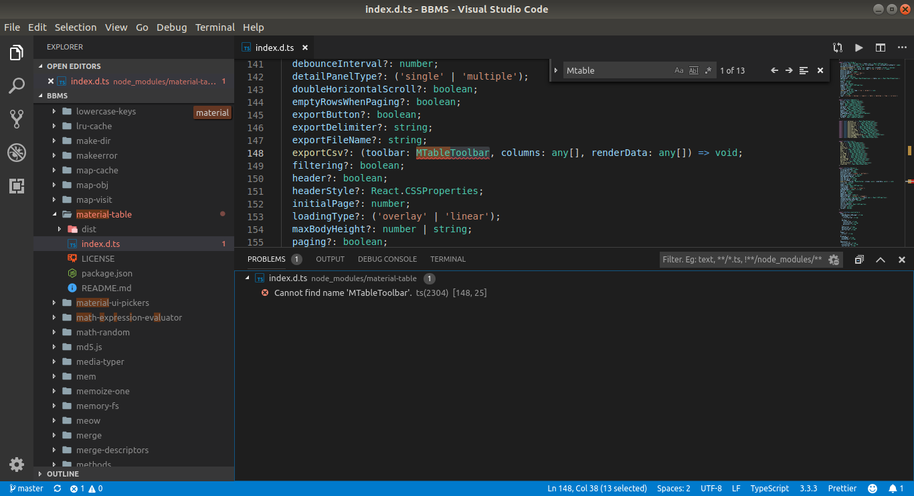Synchronize changes from the status bar
Viewport: 914px width, 496px height.
tap(58, 489)
